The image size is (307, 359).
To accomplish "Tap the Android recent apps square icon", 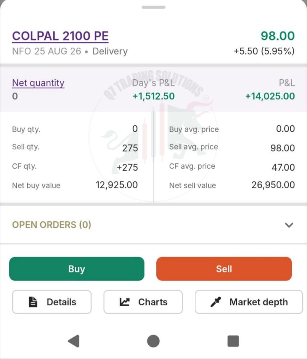I will [x=233, y=341].
